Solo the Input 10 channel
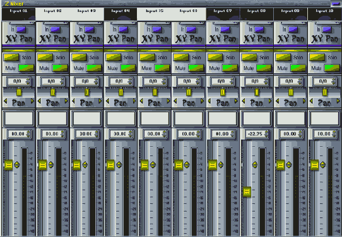The width and height of the screenshot is (342, 237). tap(317, 57)
